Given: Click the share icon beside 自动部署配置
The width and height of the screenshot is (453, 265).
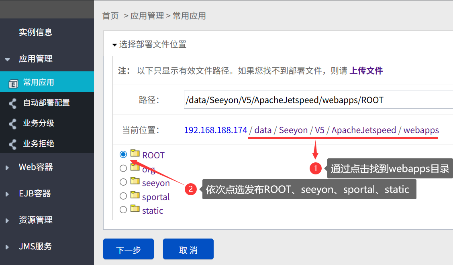Looking at the screenshot, I should click(12, 103).
